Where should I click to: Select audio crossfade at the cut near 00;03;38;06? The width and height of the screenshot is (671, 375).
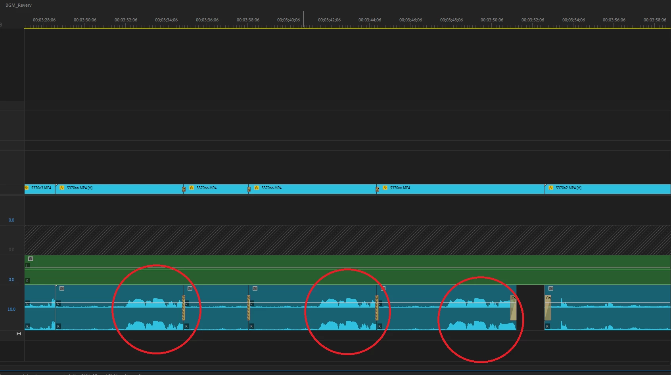249,308
